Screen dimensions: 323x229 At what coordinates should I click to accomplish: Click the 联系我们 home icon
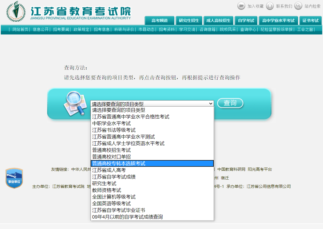270,6
